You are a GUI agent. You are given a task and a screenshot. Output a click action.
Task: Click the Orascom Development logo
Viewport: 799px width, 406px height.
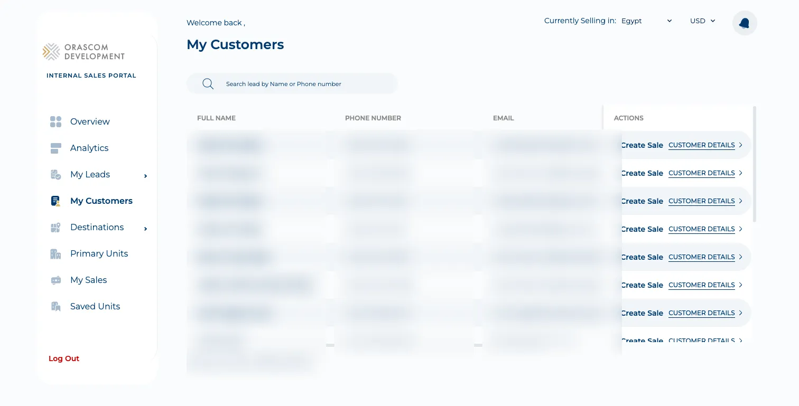pyautogui.click(x=84, y=52)
